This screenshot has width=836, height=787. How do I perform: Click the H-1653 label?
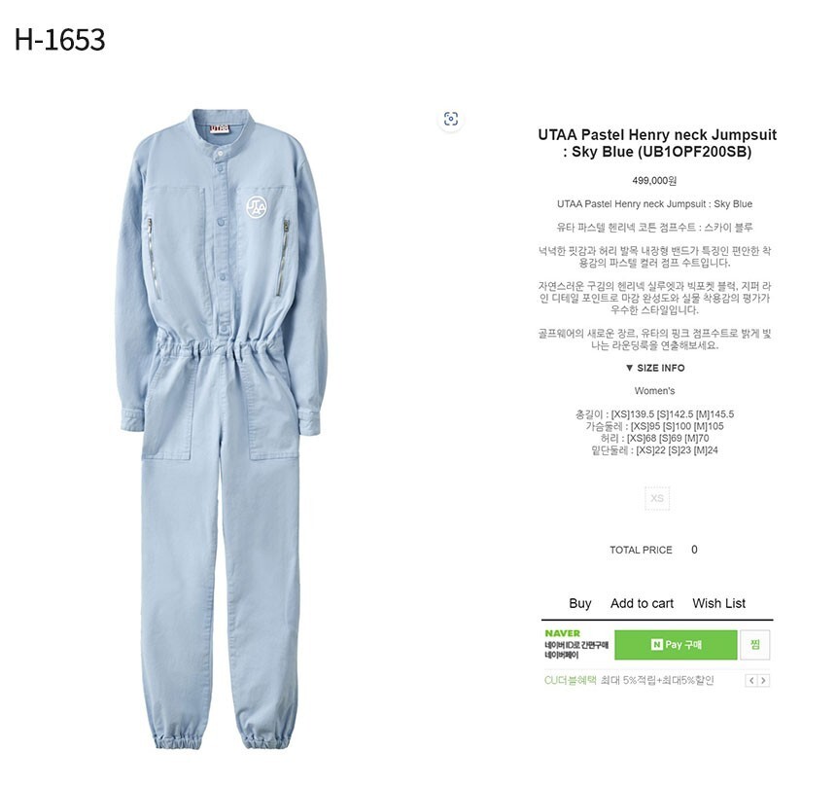coord(59,40)
